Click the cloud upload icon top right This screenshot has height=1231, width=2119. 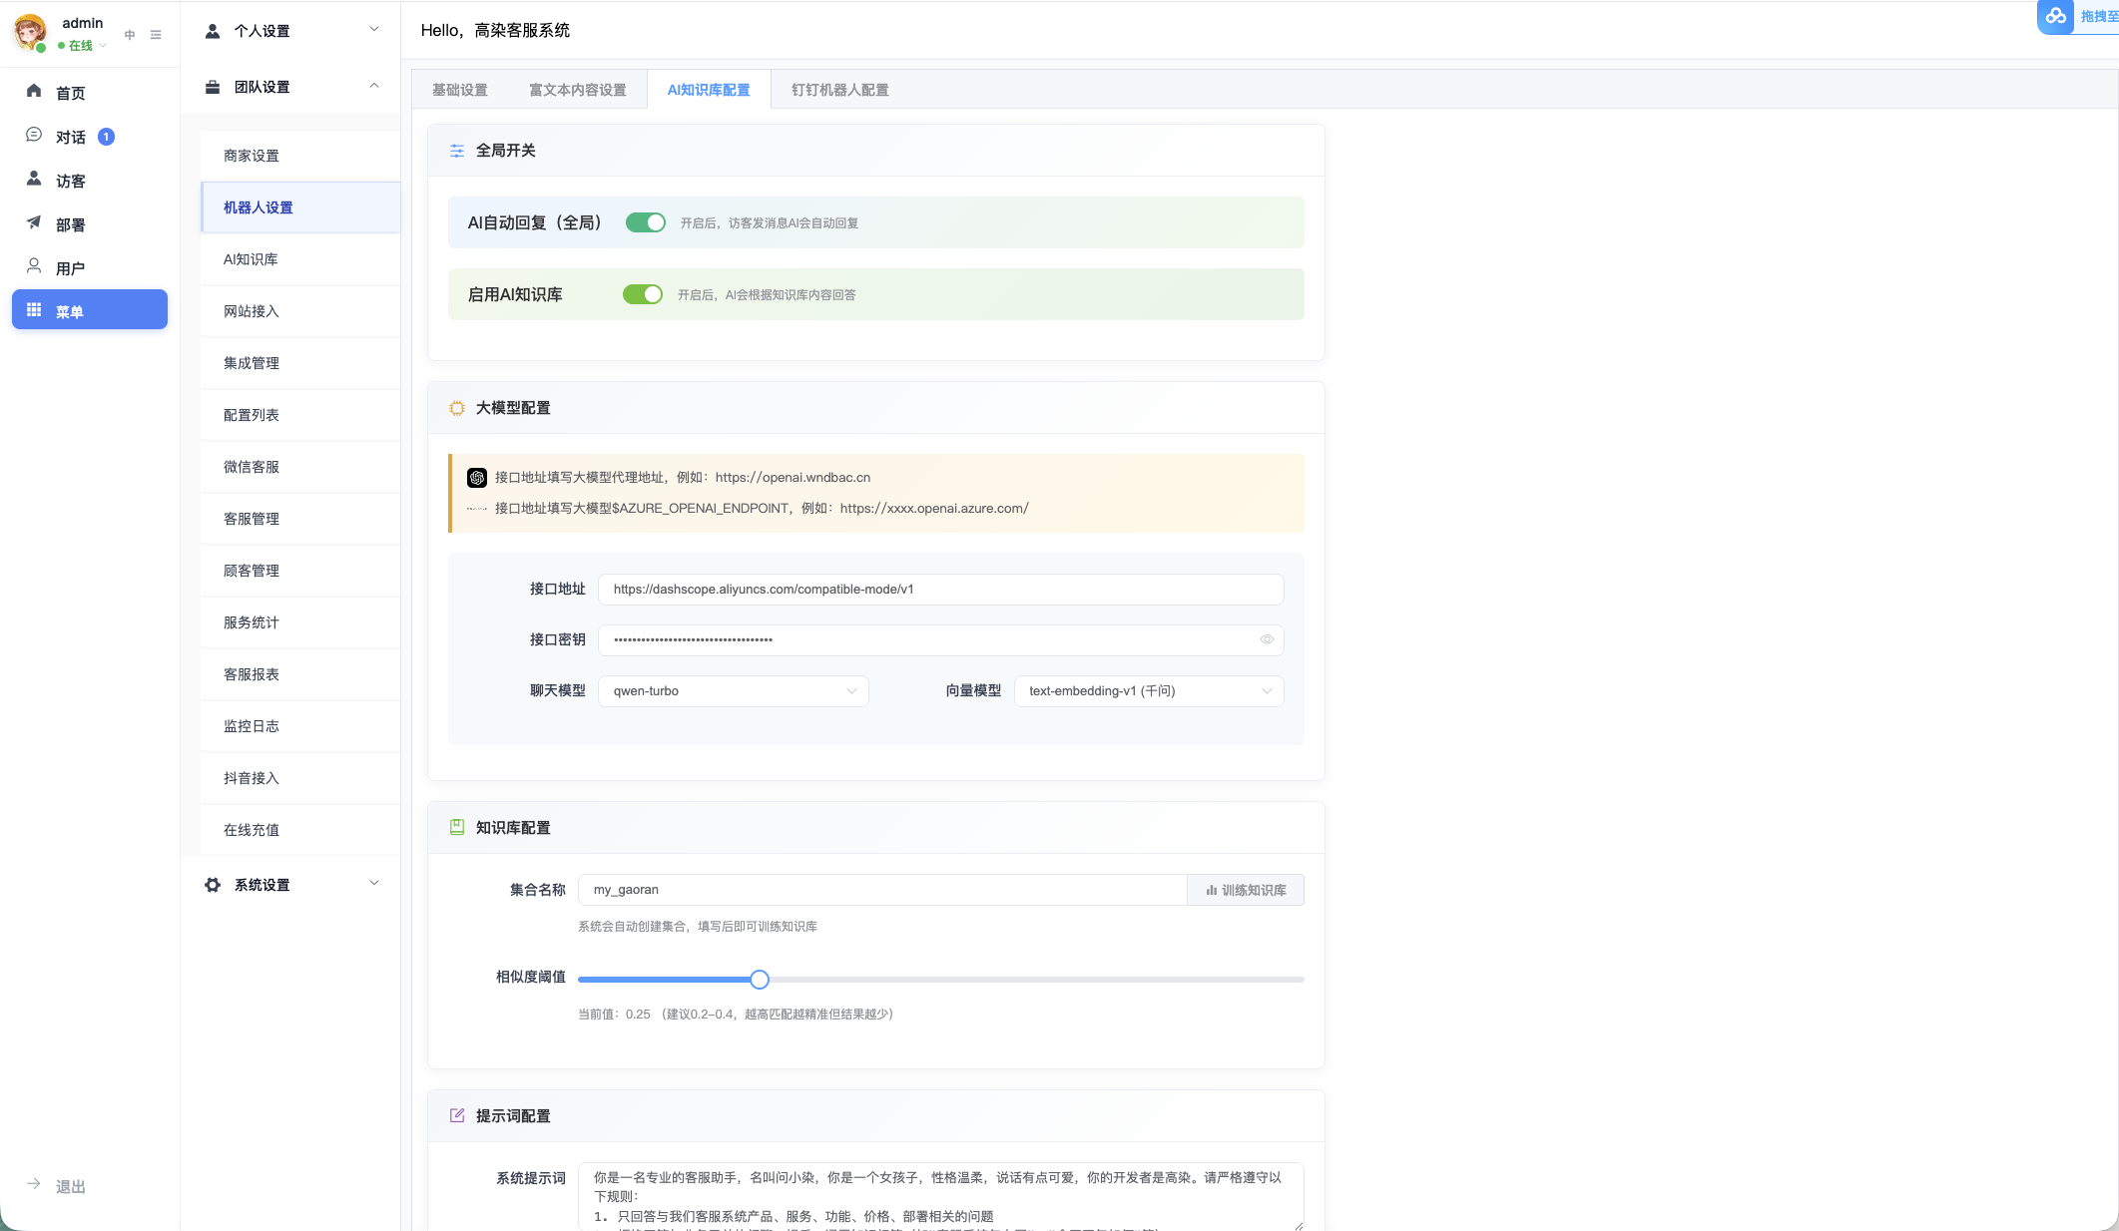[x=2056, y=16]
